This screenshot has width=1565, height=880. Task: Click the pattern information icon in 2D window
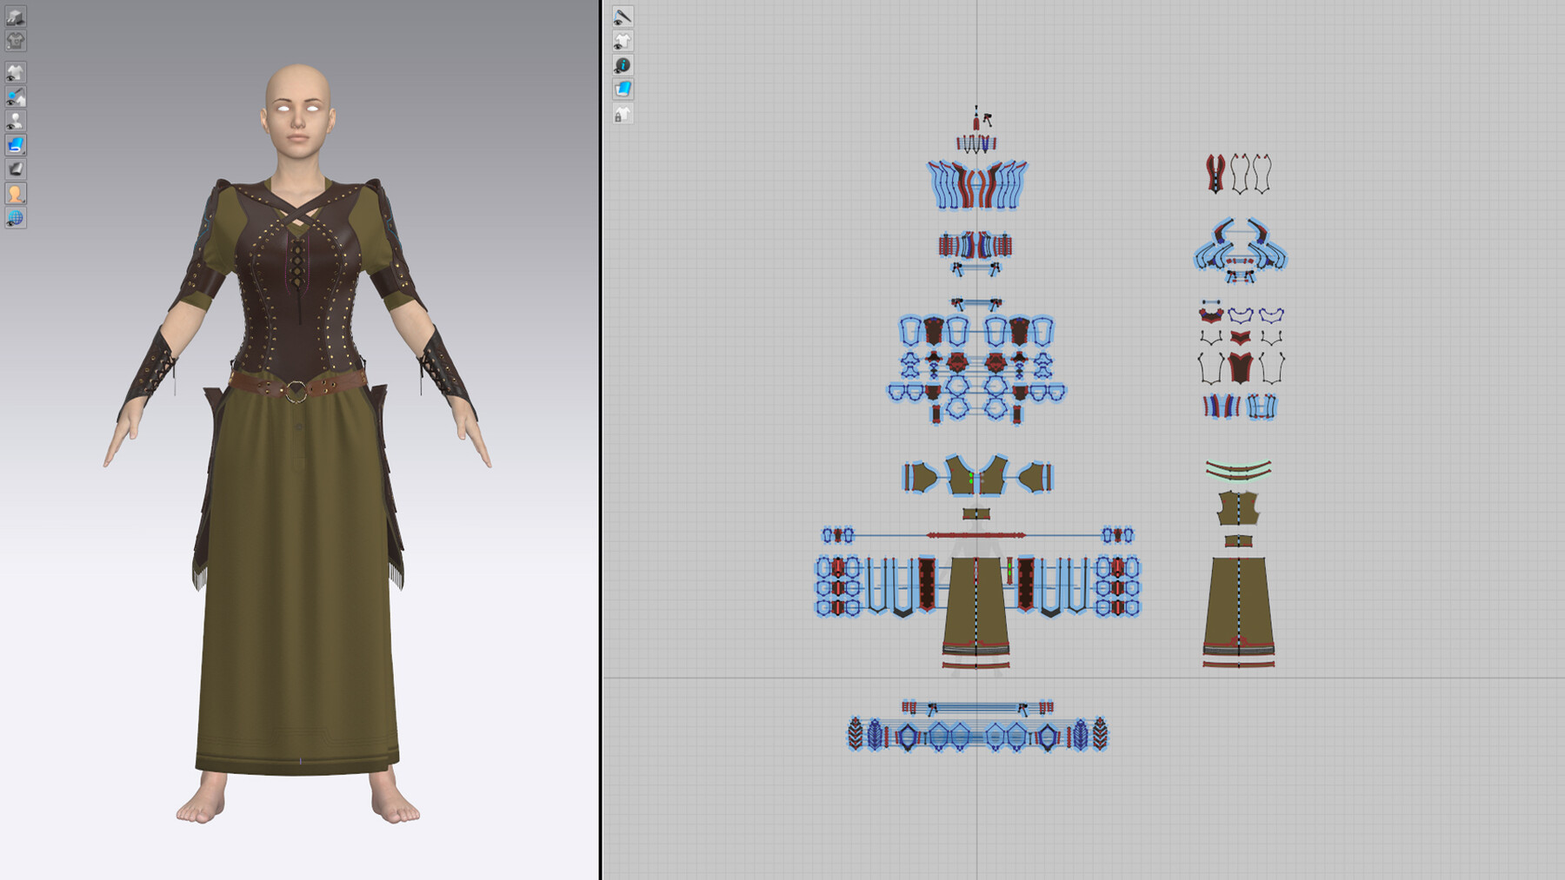click(x=623, y=64)
